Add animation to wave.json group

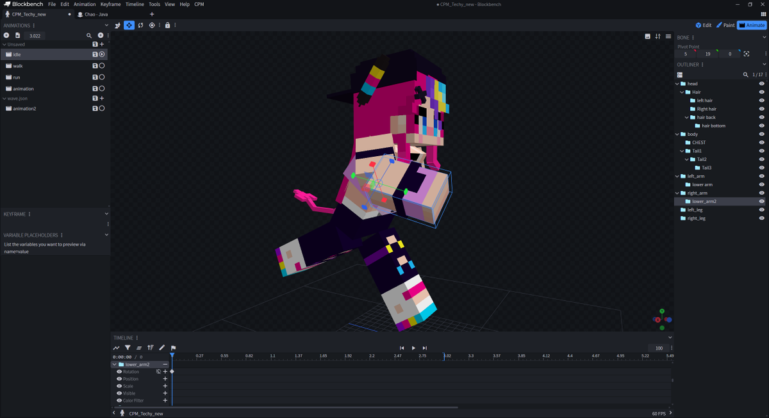(x=102, y=99)
